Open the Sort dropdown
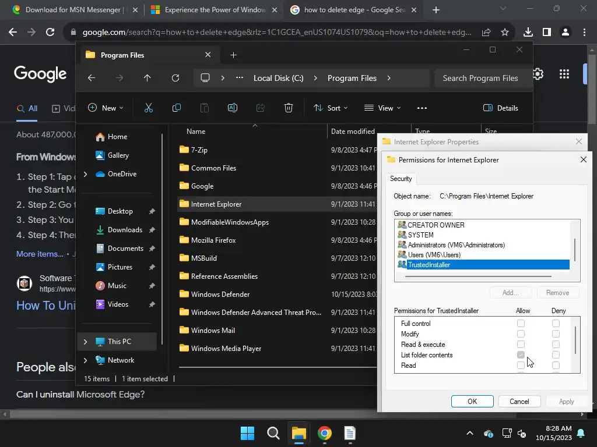Image resolution: width=597 pixels, height=447 pixels. click(331, 108)
